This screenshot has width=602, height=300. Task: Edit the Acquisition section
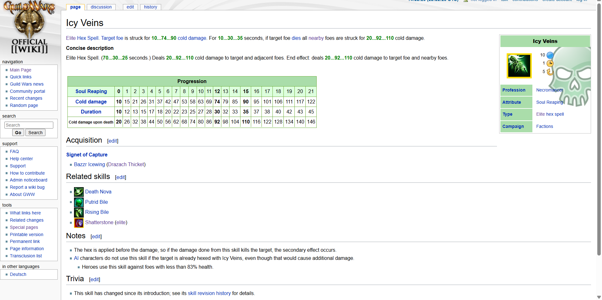(113, 141)
